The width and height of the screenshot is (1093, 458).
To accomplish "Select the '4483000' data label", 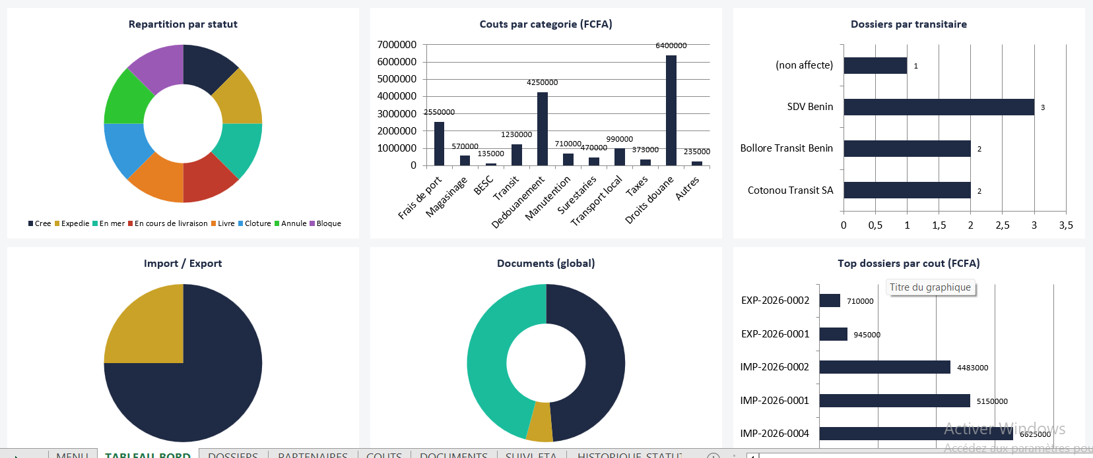I will pyautogui.click(x=972, y=368).
